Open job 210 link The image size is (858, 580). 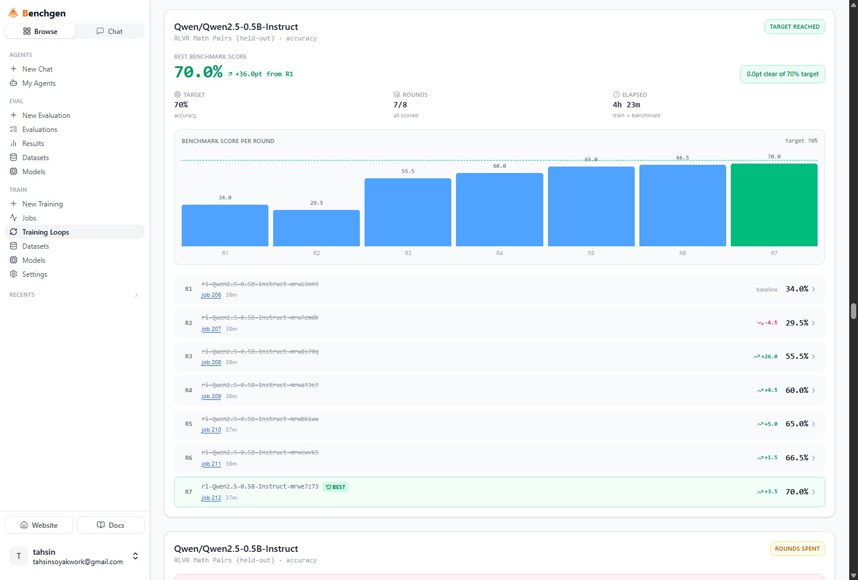pos(211,430)
